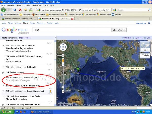Open the downloads arrow icon in toolbar
The height and width of the screenshot is (114, 152).
31,10
